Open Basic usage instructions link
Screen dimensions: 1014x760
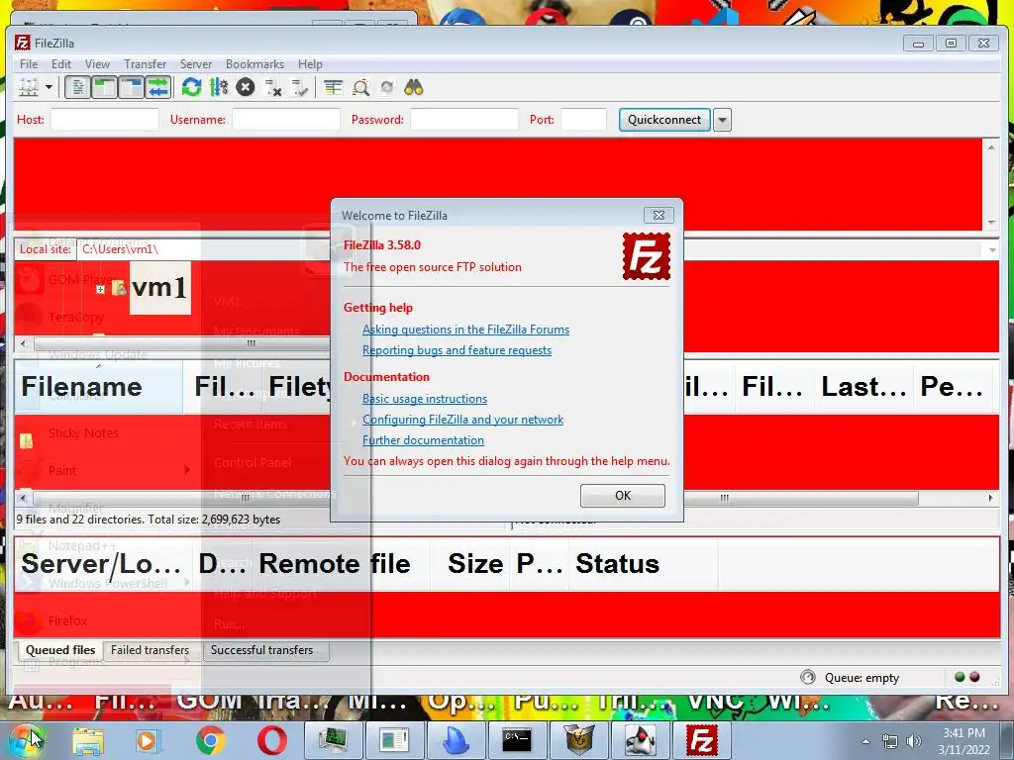point(424,399)
